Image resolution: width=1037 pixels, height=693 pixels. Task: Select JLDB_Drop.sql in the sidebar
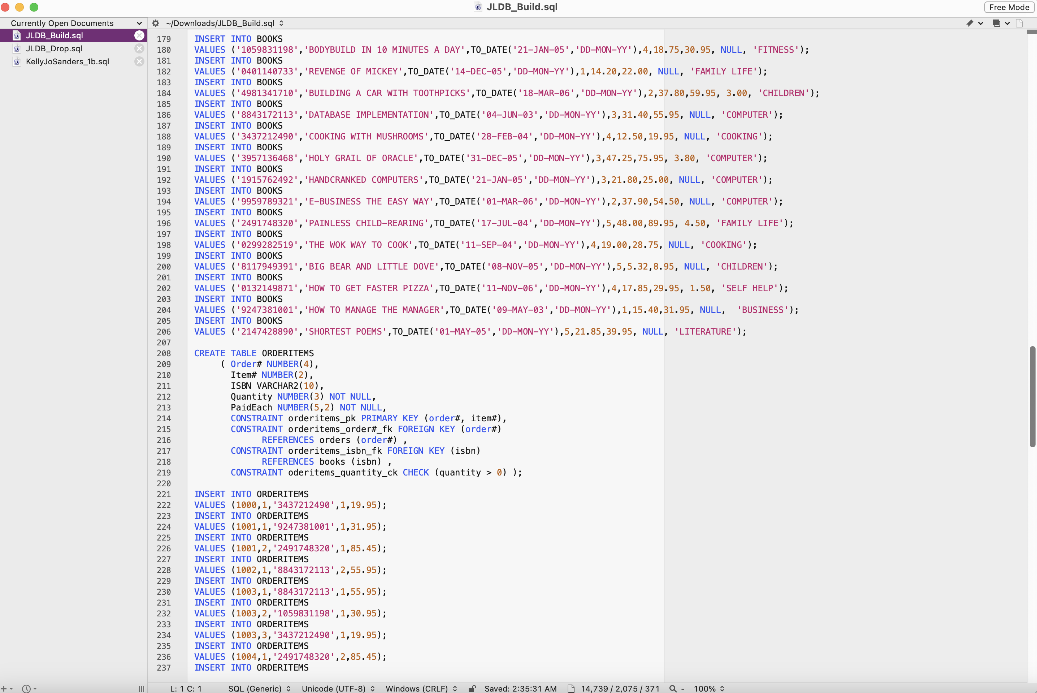pos(54,49)
